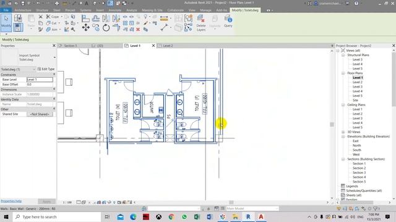This screenshot has height=222, width=396.
Task: Click Delete Layers button
Action: 201,23
